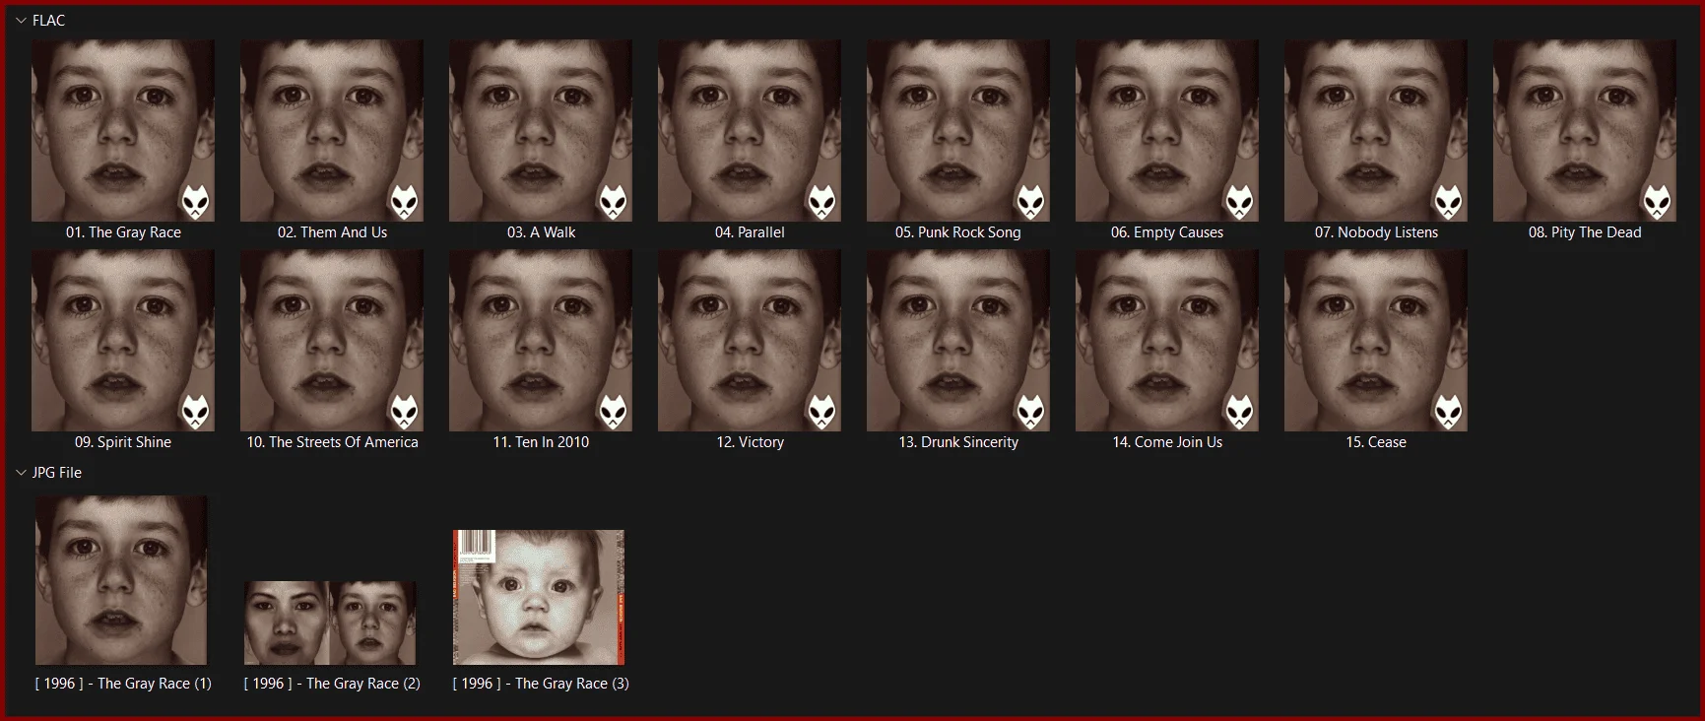Click the file name '13. Drunk Sincerity'
1705x721 pixels.
point(958,442)
